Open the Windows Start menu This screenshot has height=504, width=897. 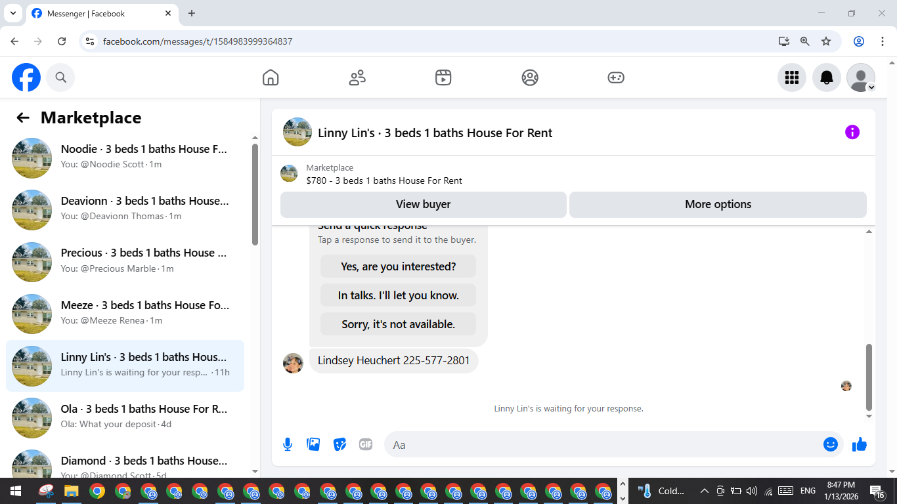(16, 491)
